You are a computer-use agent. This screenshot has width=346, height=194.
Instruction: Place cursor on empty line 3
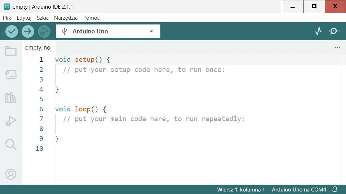(199, 79)
